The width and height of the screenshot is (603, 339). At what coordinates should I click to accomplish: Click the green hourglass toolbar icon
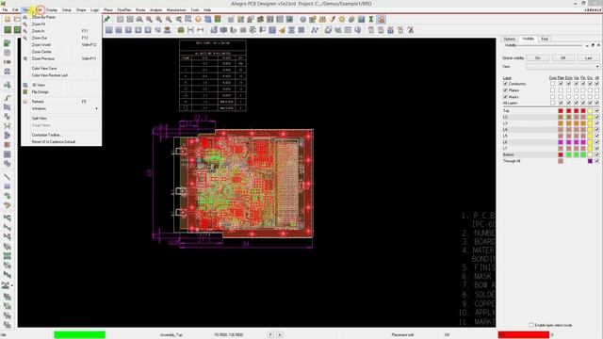370,19
